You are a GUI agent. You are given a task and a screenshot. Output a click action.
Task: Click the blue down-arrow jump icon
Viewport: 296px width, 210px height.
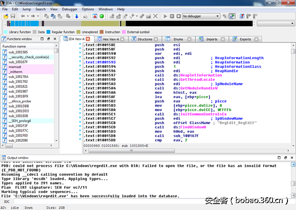pyautogui.click(x=76, y=16)
